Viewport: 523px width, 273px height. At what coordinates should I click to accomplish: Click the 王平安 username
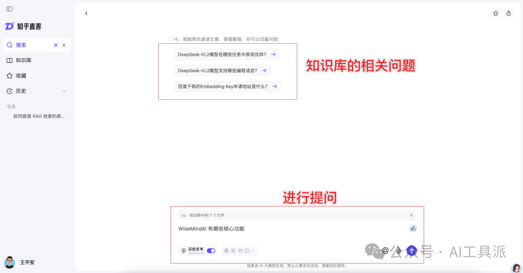27,263
